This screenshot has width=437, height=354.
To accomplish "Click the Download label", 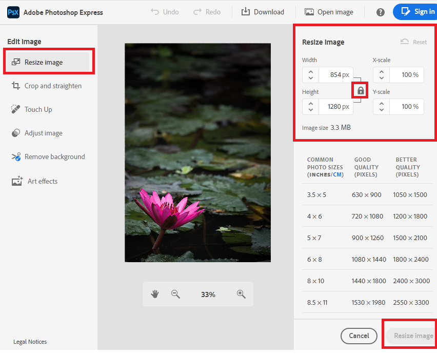I will pos(269,12).
